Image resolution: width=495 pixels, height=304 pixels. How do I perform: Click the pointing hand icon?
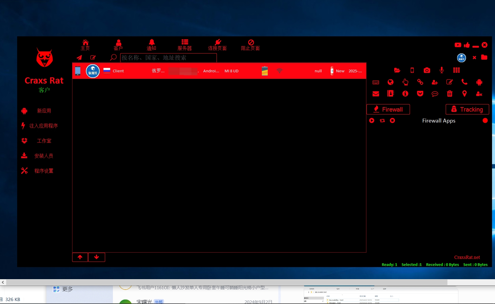[405, 82]
